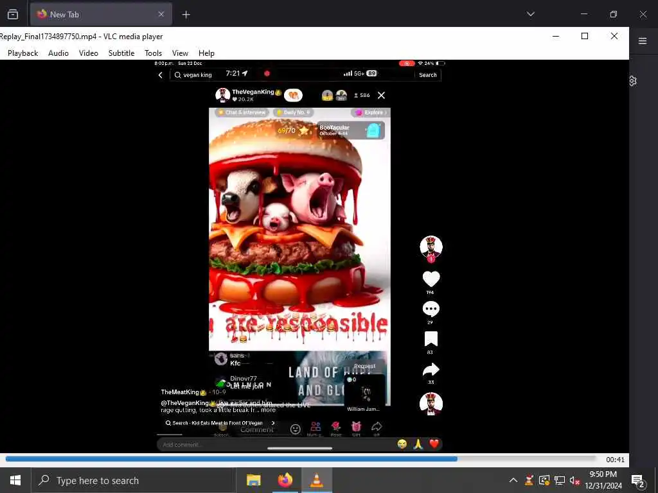Click the taskbar 'Type here to search' box
Screen dimensions: 658x493
(x=134, y=480)
